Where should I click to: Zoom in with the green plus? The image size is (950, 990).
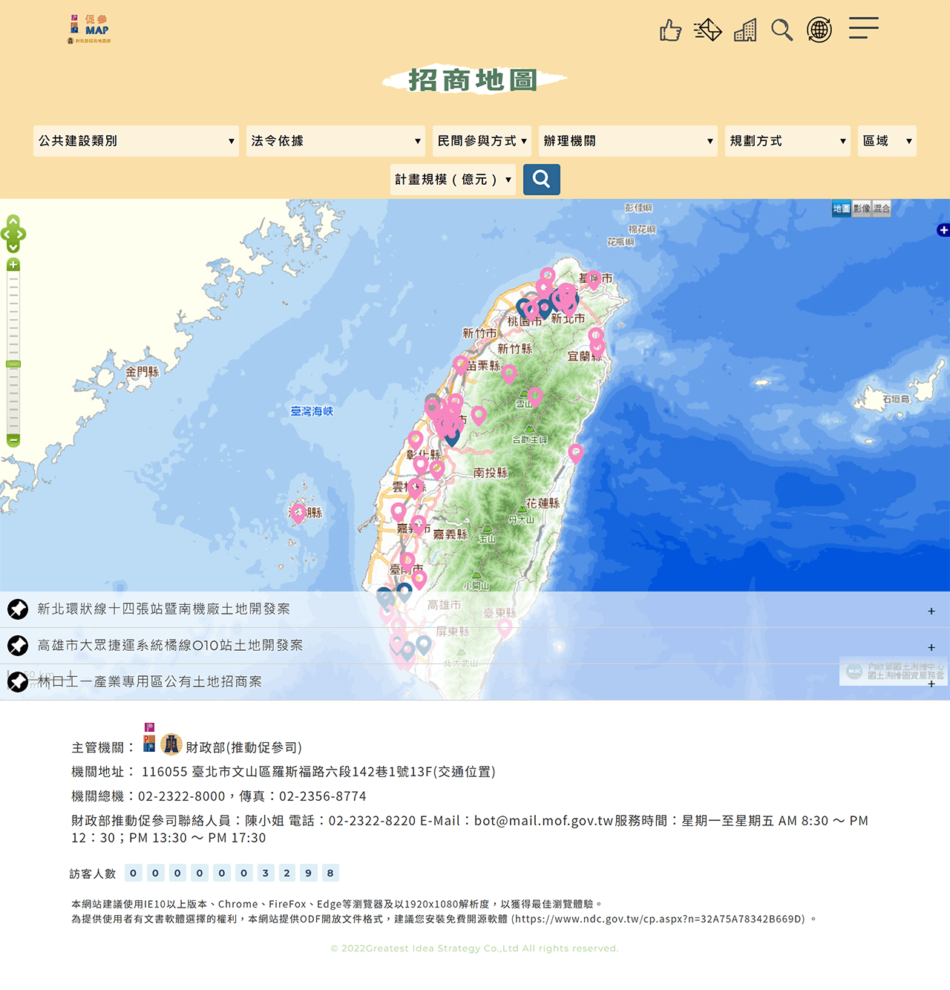point(13,265)
